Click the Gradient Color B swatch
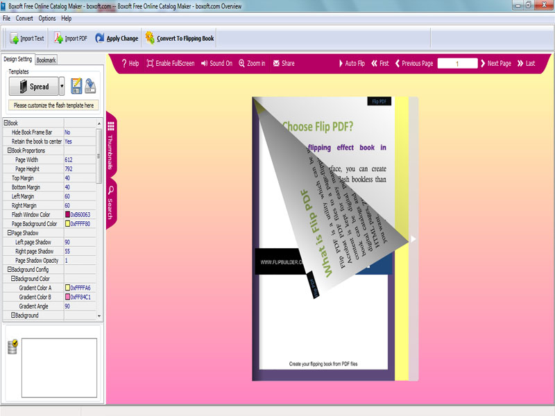This screenshot has height=416, width=555. pyautogui.click(x=67, y=297)
